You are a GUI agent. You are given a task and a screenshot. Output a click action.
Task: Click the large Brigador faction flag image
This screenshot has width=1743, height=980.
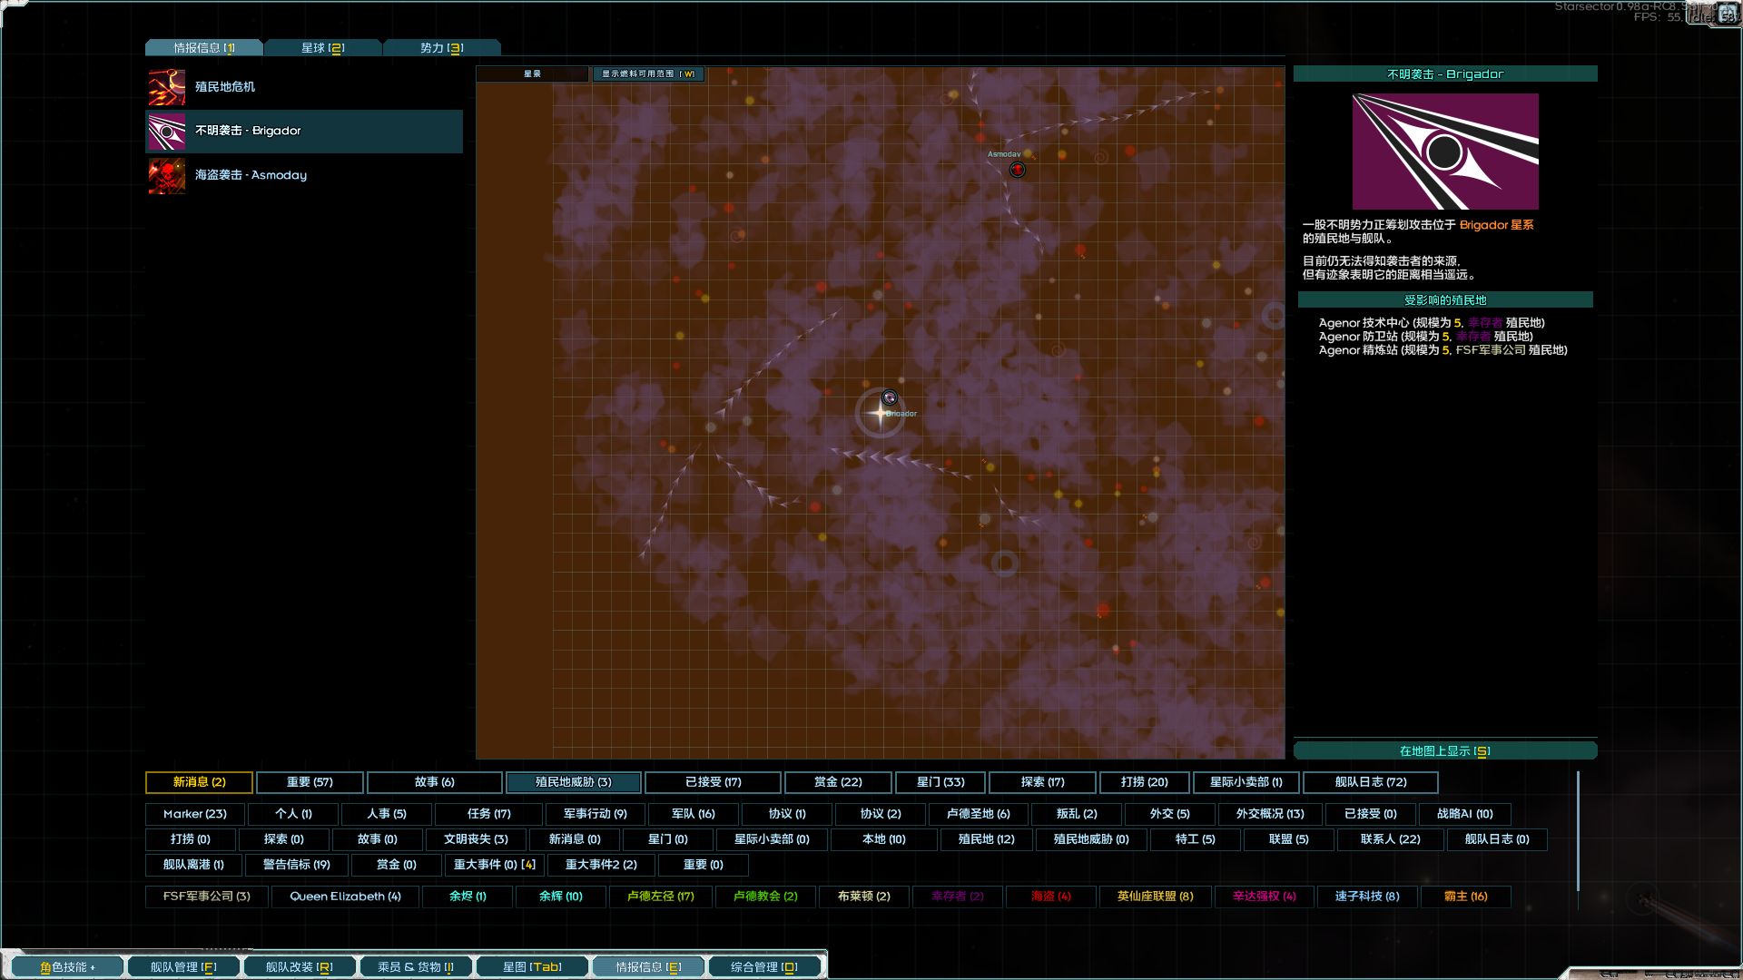pos(1445,152)
